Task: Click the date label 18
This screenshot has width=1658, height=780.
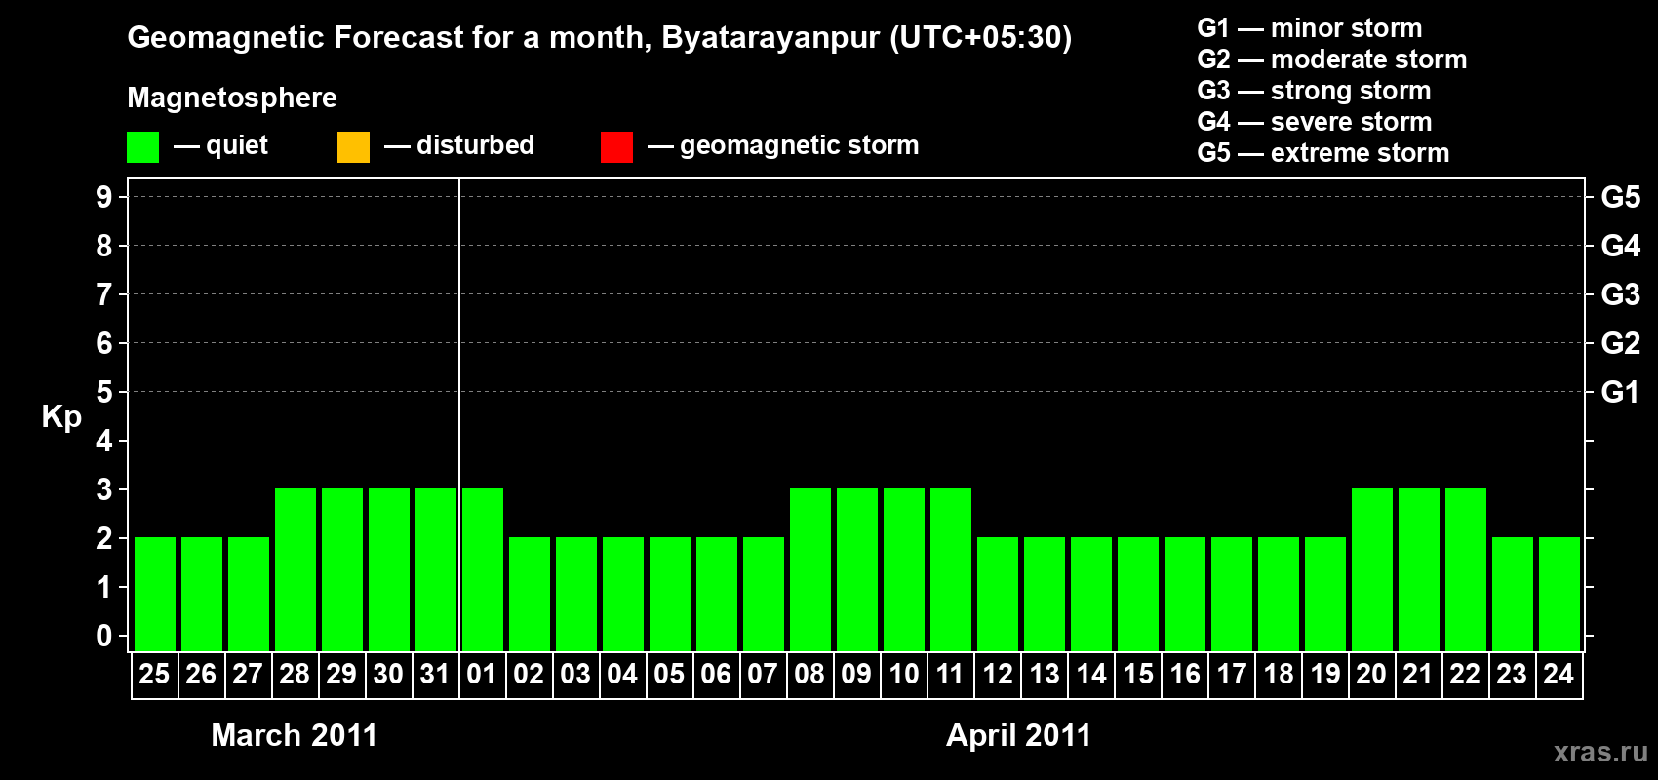Action: coord(1278,675)
